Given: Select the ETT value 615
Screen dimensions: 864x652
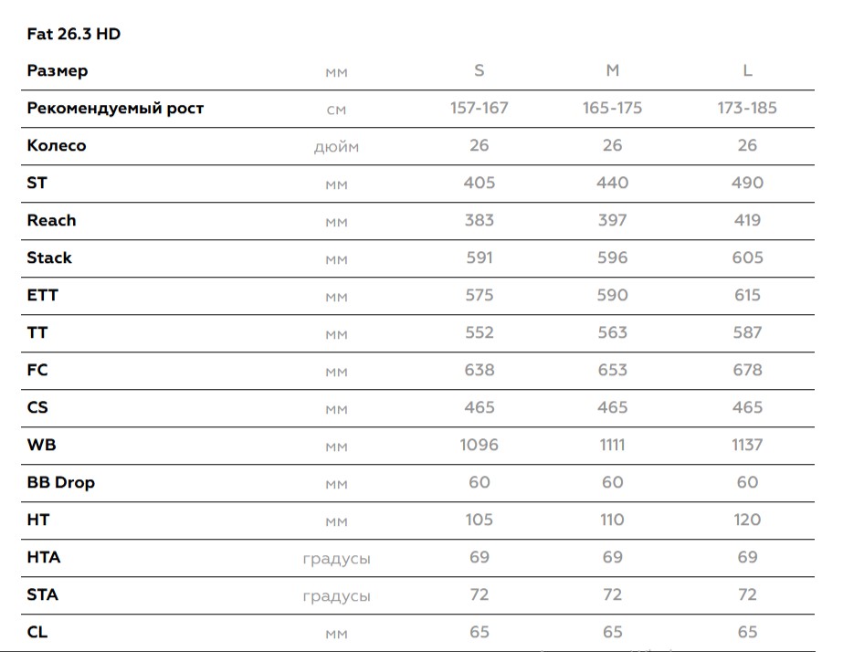Looking at the screenshot, I should tap(747, 296).
